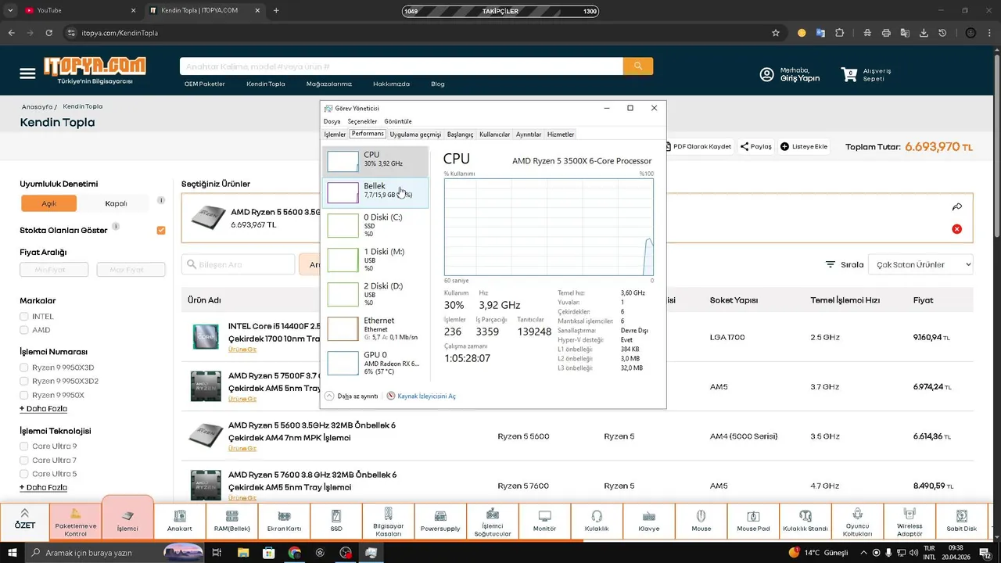Open the RAM(Bellek) category
Screen dimensions: 1001x563
pos(231,522)
